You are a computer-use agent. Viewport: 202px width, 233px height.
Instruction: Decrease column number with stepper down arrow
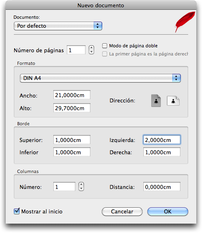click(81, 189)
